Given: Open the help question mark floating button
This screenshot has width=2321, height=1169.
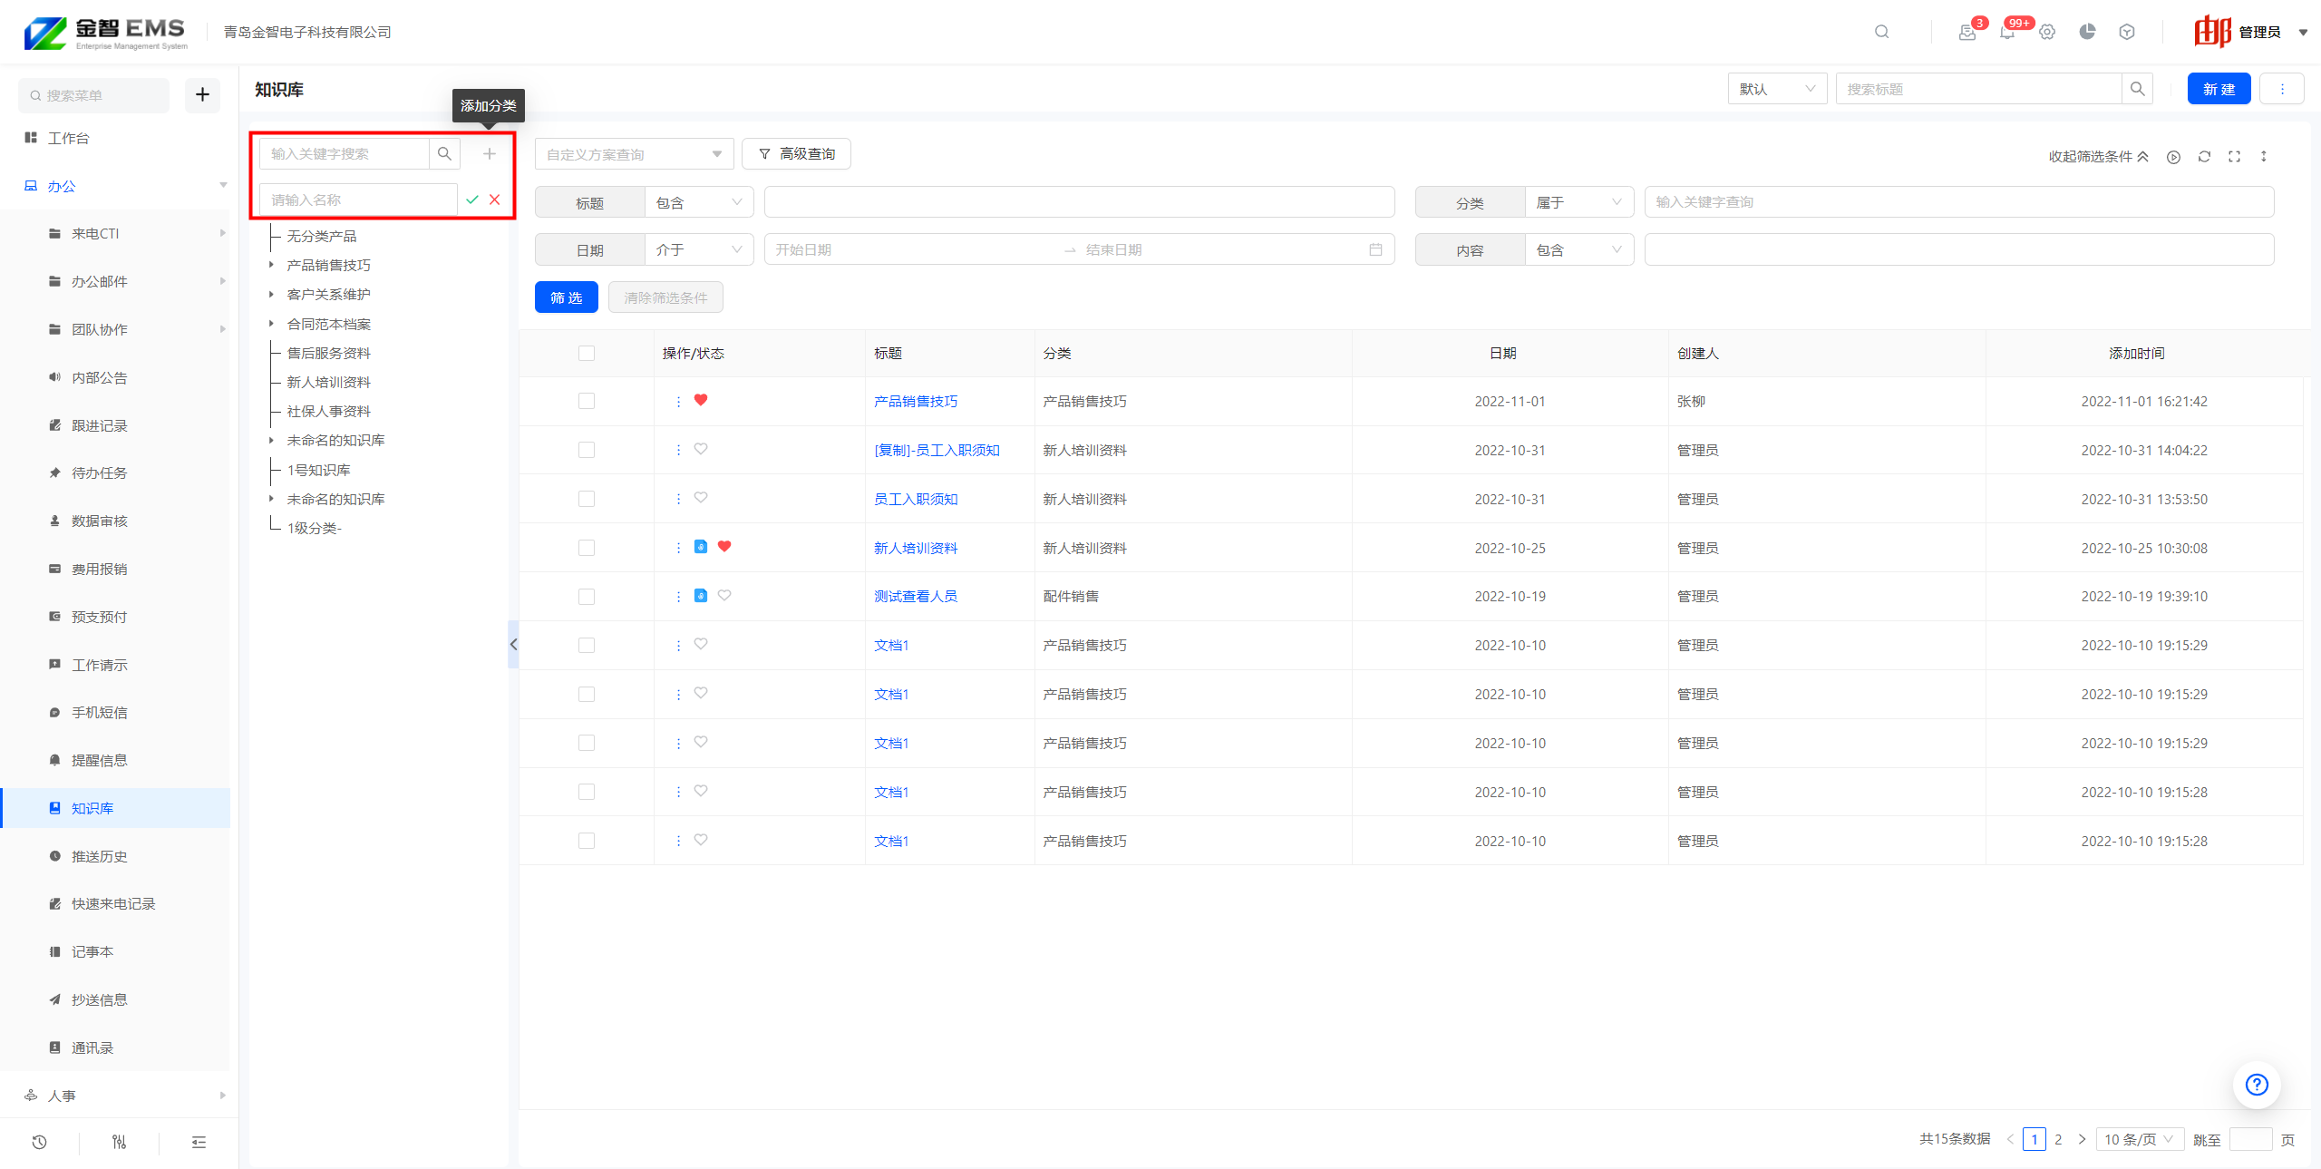Looking at the screenshot, I should point(2257,1085).
